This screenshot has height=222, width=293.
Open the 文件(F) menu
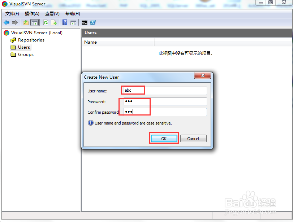coord(12,14)
